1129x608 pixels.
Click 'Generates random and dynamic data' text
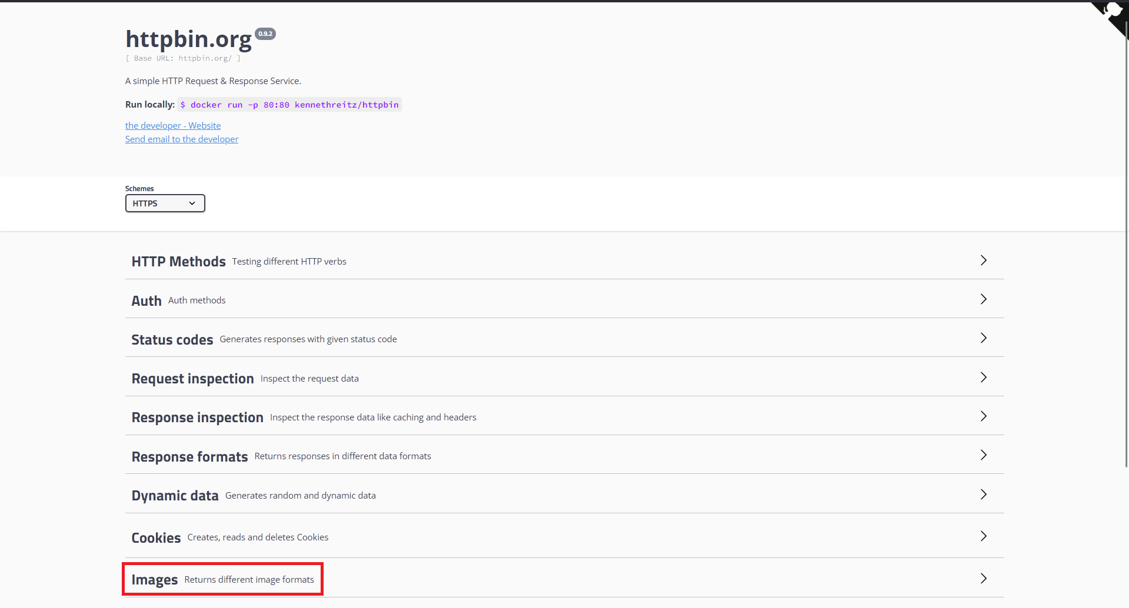pyautogui.click(x=301, y=496)
